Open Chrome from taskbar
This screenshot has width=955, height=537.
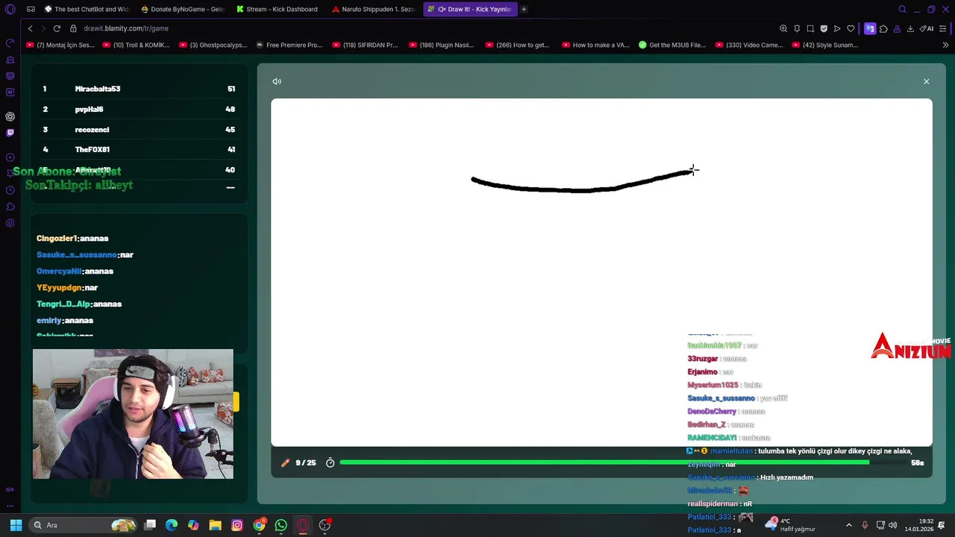coord(259,525)
